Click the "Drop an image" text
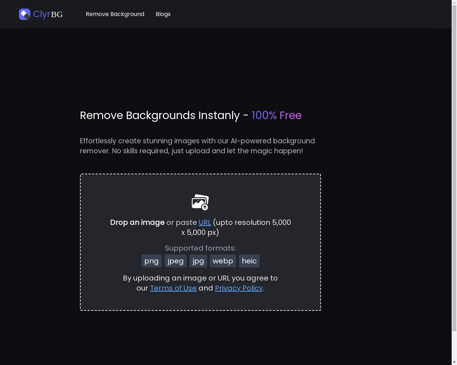 [x=137, y=222]
